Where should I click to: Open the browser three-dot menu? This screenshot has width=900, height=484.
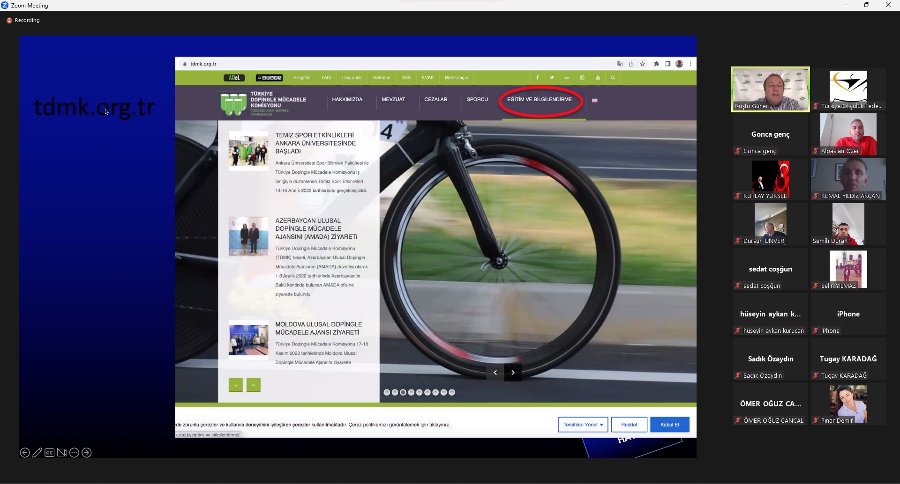coord(690,64)
